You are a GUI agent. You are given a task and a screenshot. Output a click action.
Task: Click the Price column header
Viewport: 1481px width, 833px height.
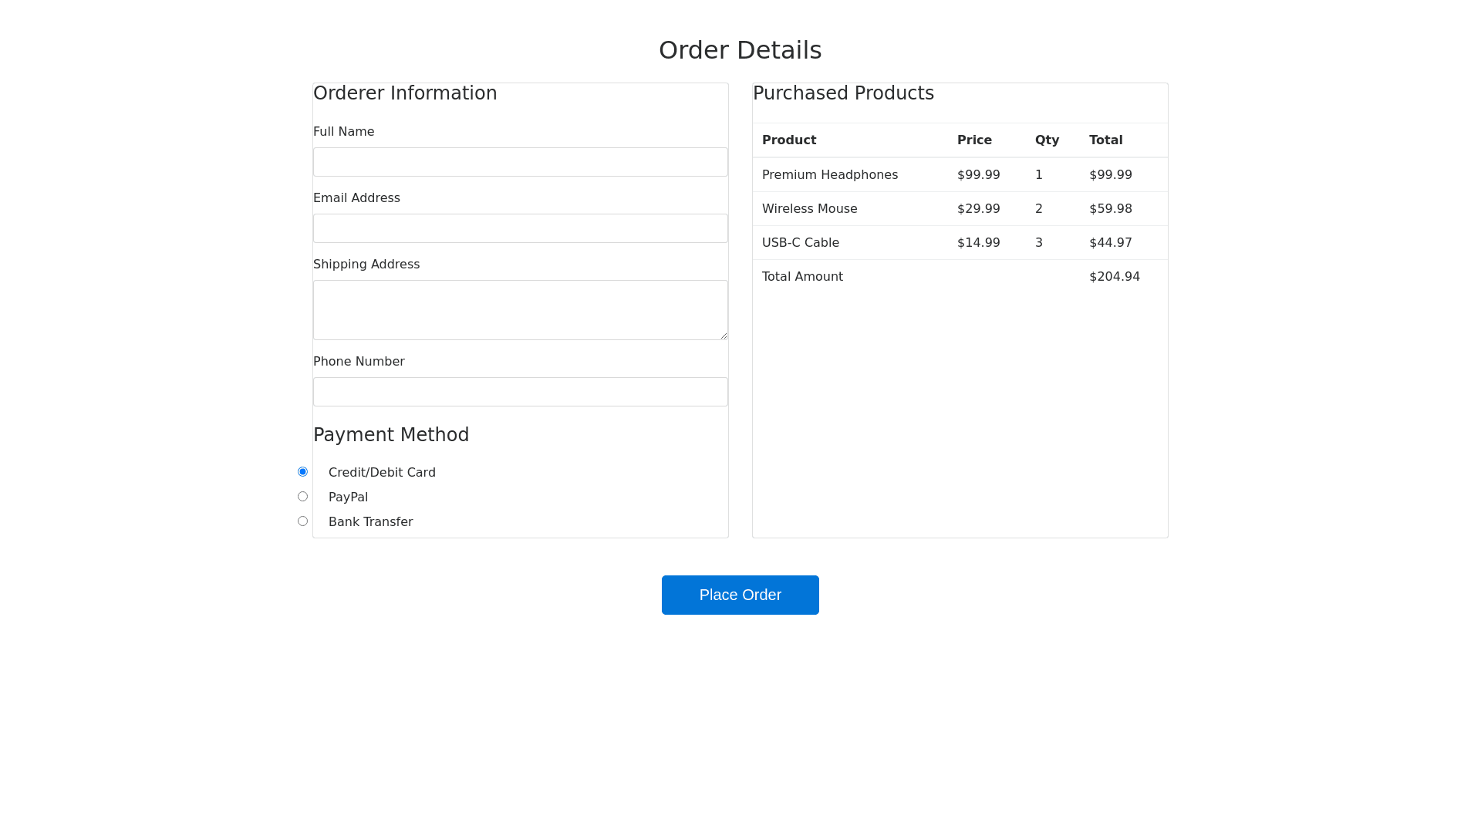coord(974,140)
